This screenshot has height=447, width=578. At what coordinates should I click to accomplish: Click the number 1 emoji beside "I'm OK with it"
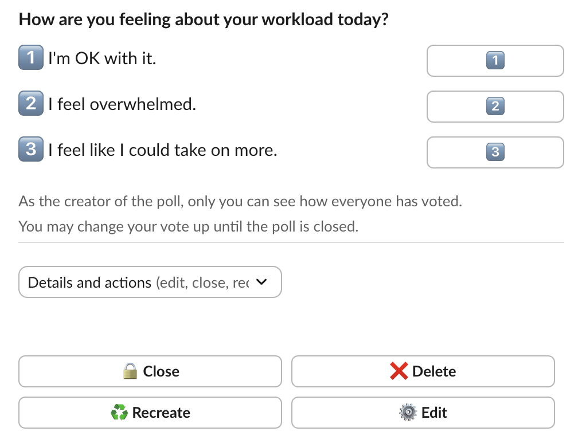tap(31, 58)
